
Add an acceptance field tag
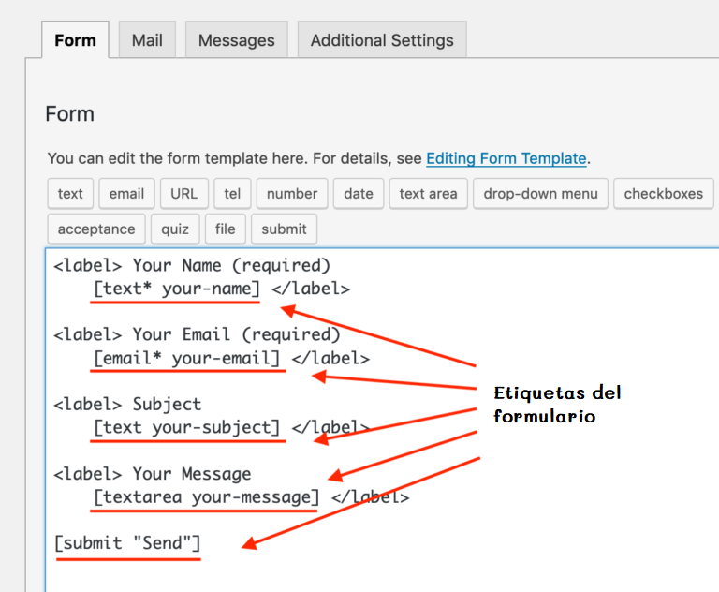click(95, 229)
